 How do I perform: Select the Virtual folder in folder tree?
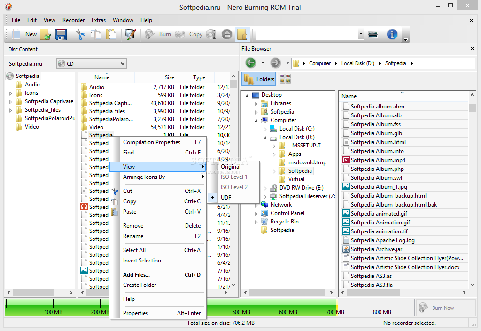(296, 179)
